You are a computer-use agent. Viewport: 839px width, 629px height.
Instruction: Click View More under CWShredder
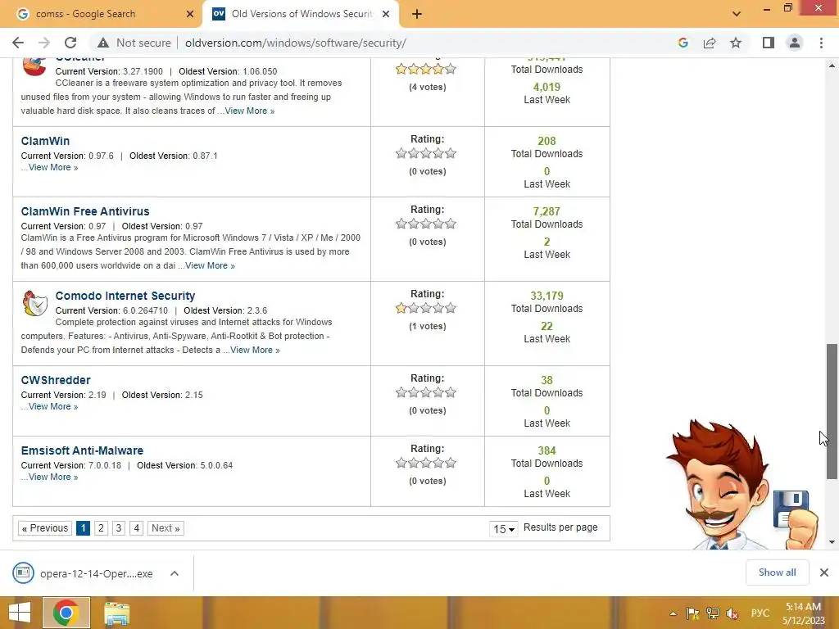(53, 406)
